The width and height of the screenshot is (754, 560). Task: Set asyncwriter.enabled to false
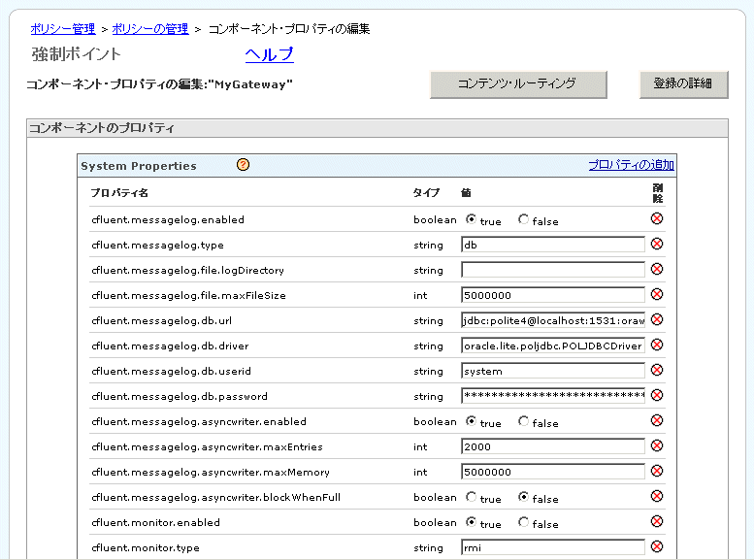[x=524, y=421]
